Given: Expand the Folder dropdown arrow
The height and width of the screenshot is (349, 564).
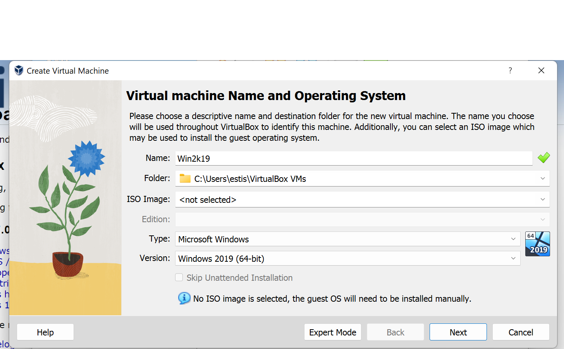Looking at the screenshot, I should (543, 178).
